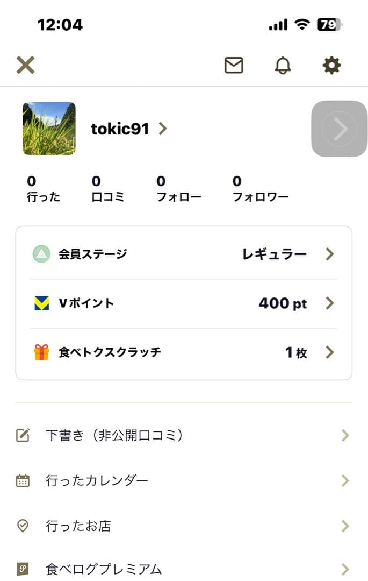This screenshot has width=368, height=581.
Task: Close the profile screen with the X
Action: click(25, 66)
